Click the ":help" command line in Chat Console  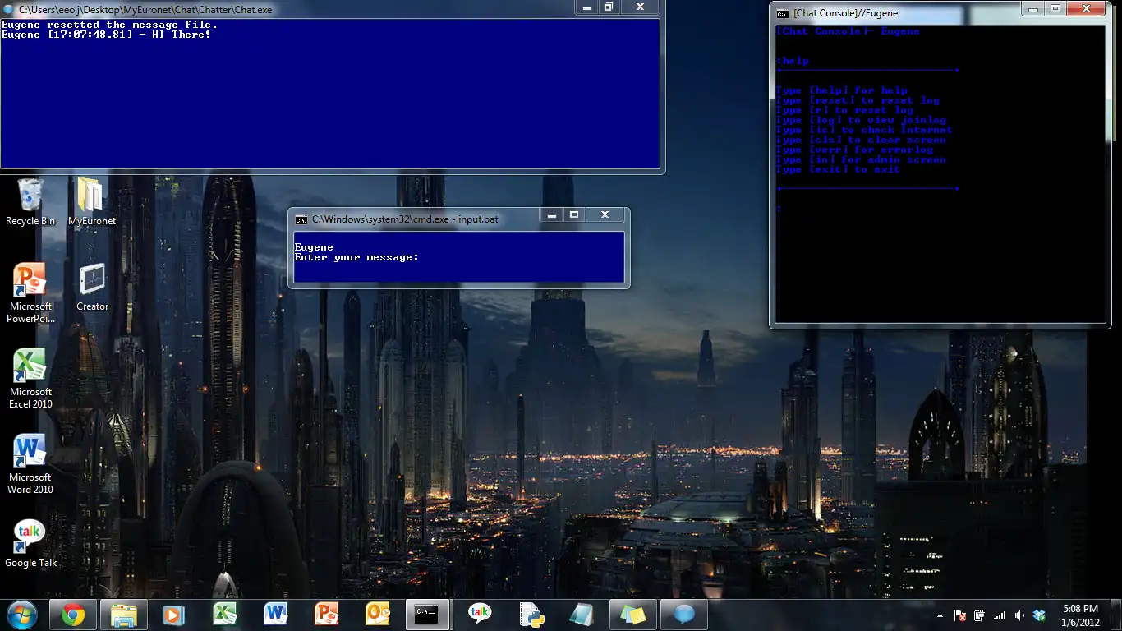(x=793, y=61)
